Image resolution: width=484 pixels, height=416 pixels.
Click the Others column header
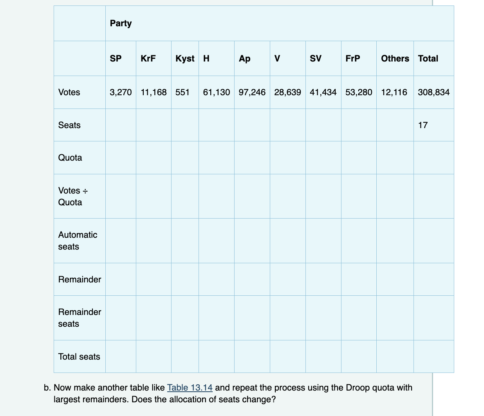[x=395, y=58]
